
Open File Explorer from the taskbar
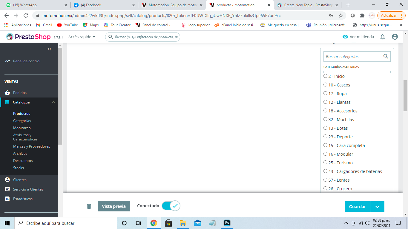coord(183,223)
